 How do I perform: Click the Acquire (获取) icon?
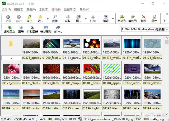point(68,17)
